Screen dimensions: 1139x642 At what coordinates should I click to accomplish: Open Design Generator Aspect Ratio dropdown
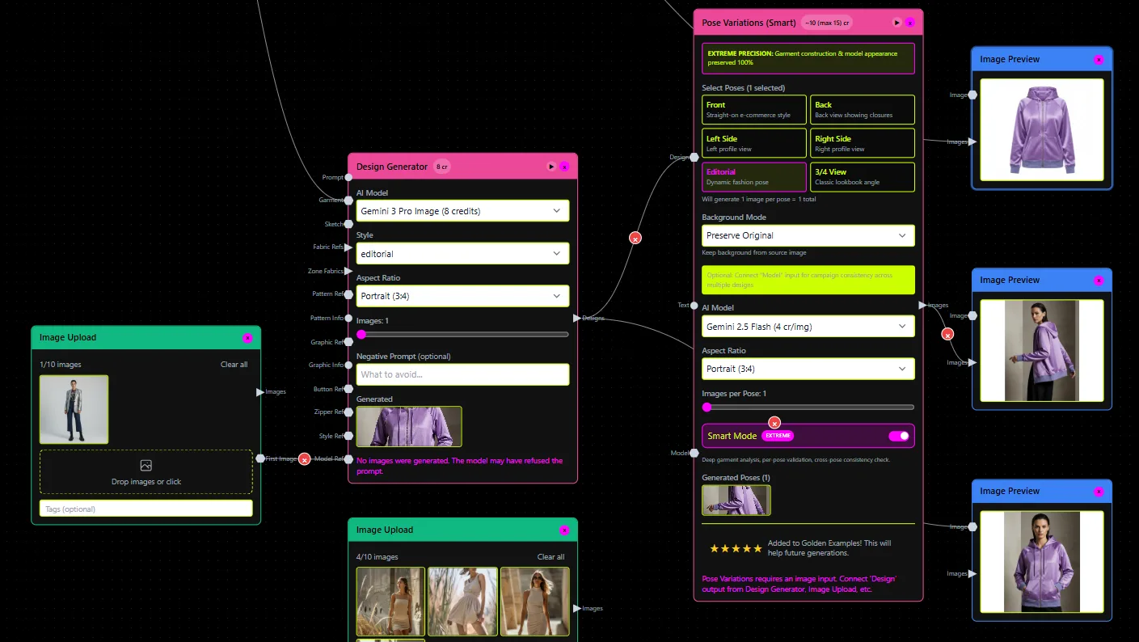pyautogui.click(x=462, y=296)
